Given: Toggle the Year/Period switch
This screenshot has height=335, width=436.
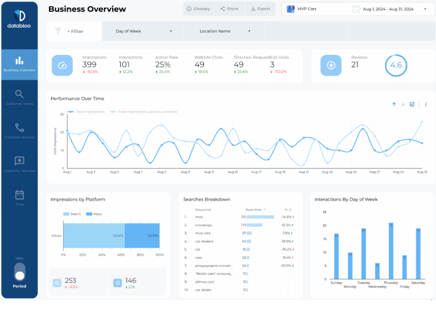Looking at the screenshot, I should tap(20, 272).
